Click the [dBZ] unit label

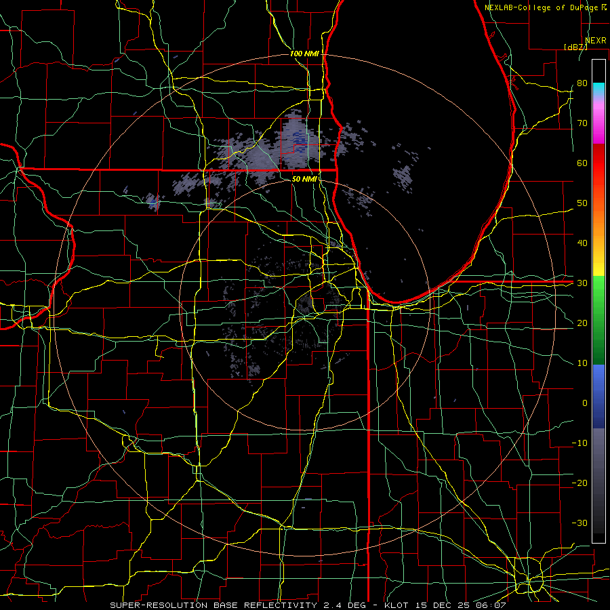tap(575, 47)
